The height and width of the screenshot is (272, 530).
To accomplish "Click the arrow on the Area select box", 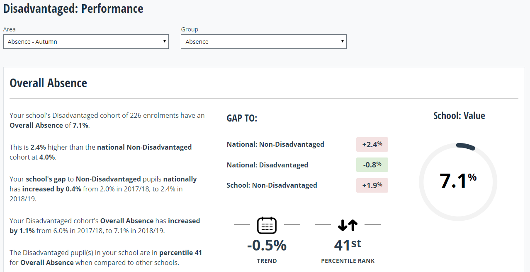I will (x=164, y=41).
